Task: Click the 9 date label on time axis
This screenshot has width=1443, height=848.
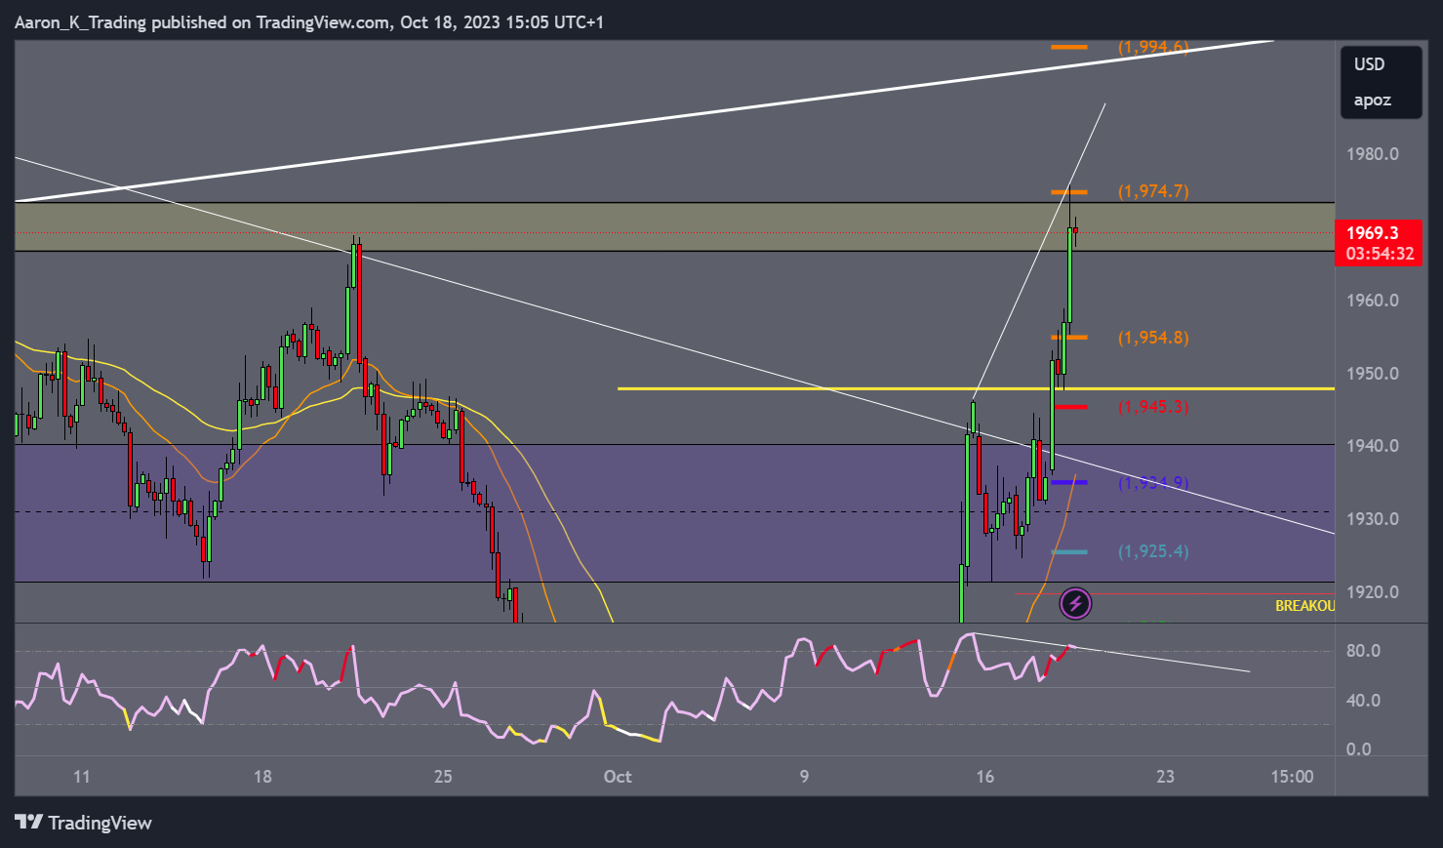Action: [x=805, y=777]
